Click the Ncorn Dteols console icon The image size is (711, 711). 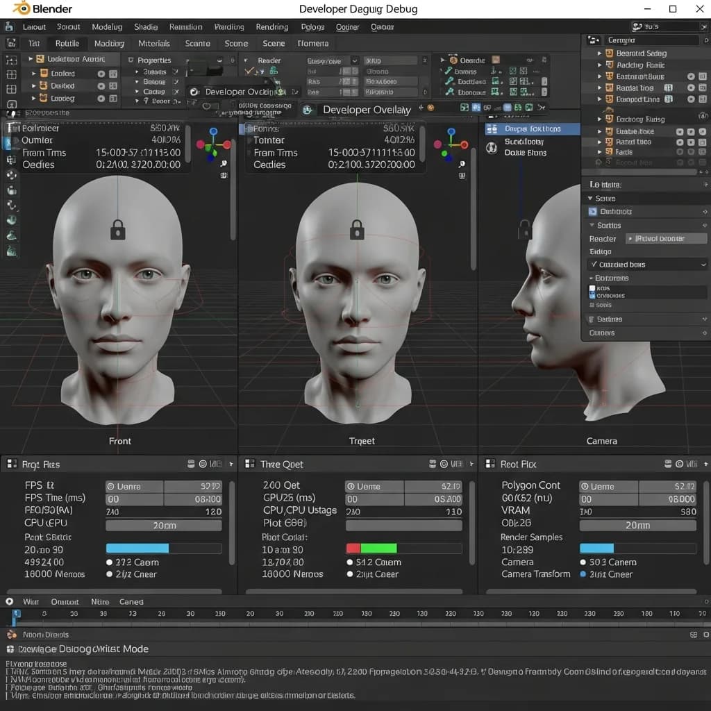(x=12, y=635)
